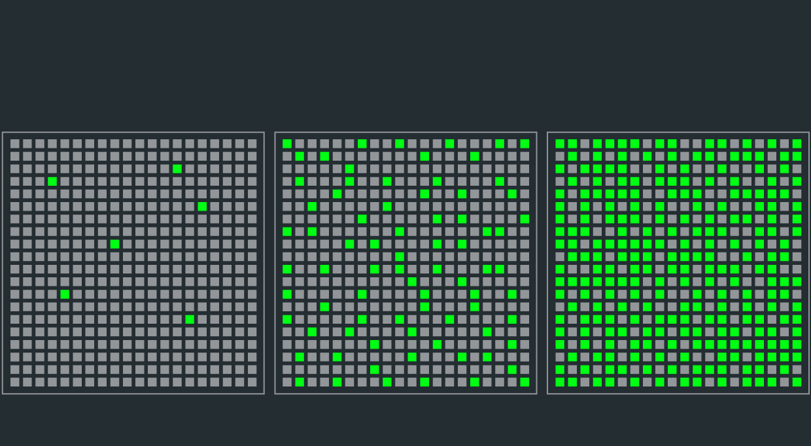Image resolution: width=811 pixels, height=446 pixels.
Task: Select gray cell above right grid's bottom-right corner
Action: 797,369
